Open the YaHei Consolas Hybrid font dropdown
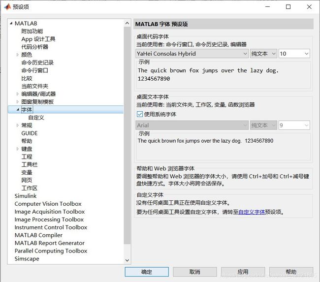 point(192,54)
